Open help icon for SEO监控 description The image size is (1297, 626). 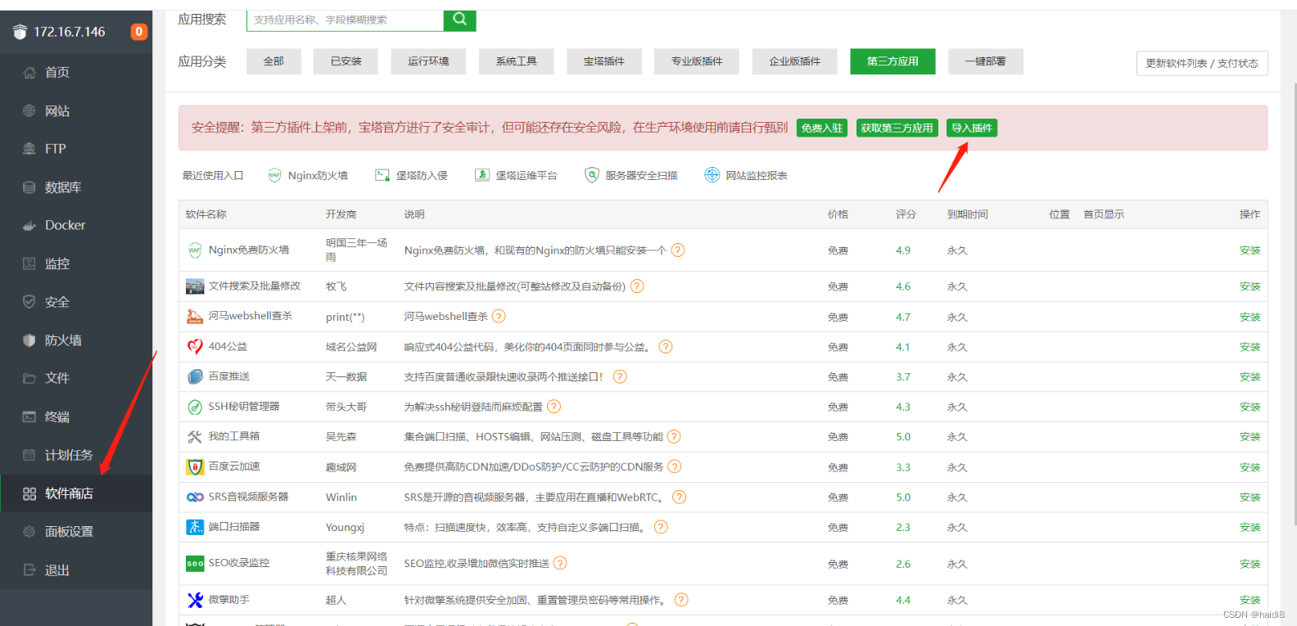[560, 563]
